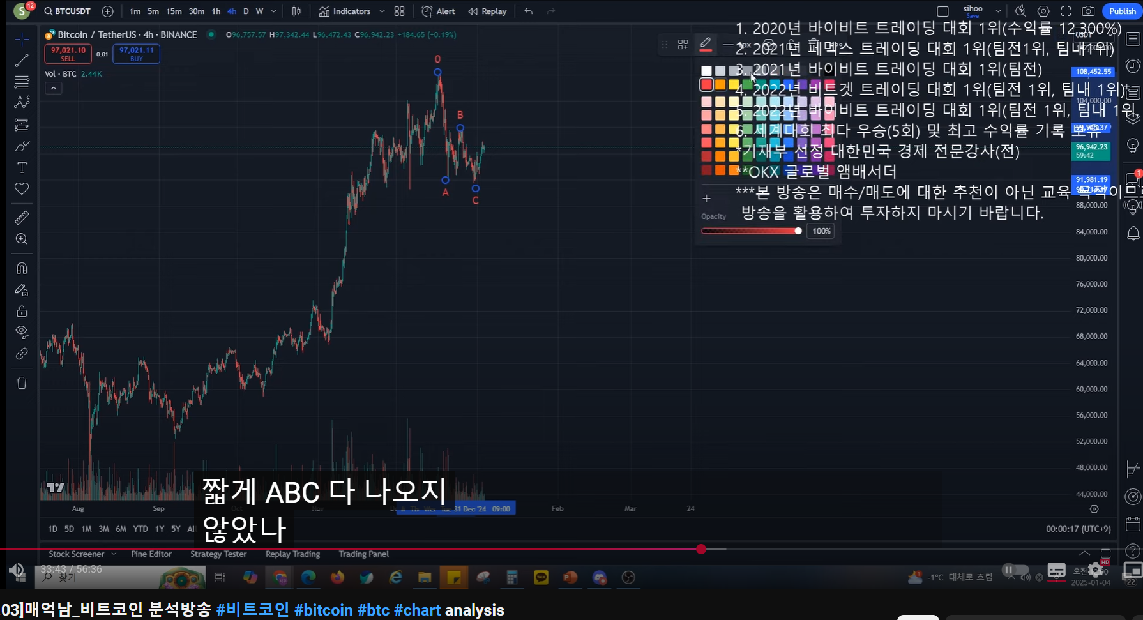
Task: Expand the Stock Screener dropdown
Action: [114, 554]
